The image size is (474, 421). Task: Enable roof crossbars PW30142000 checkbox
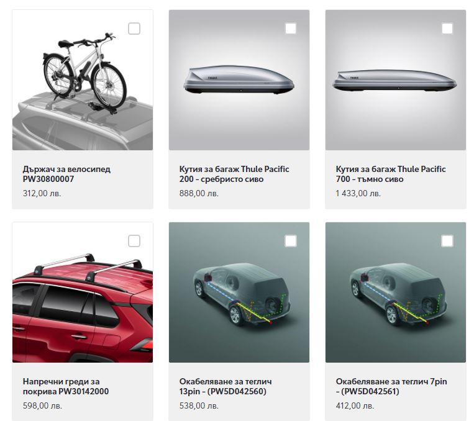pyautogui.click(x=134, y=241)
